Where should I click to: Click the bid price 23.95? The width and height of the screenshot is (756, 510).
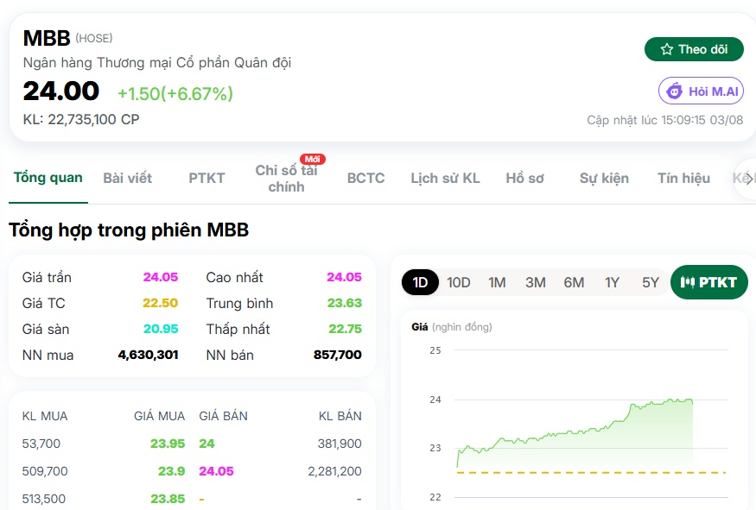click(168, 444)
